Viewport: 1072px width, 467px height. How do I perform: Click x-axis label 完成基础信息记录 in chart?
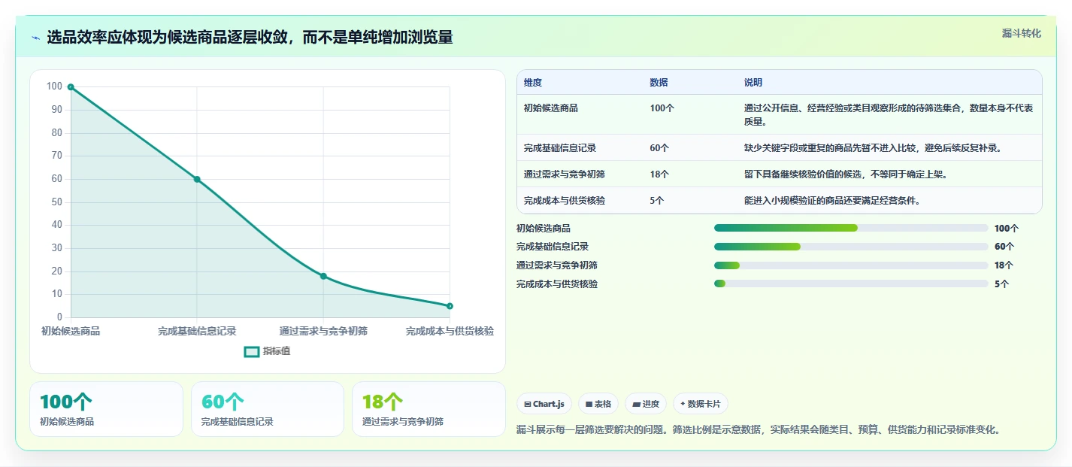tap(197, 331)
